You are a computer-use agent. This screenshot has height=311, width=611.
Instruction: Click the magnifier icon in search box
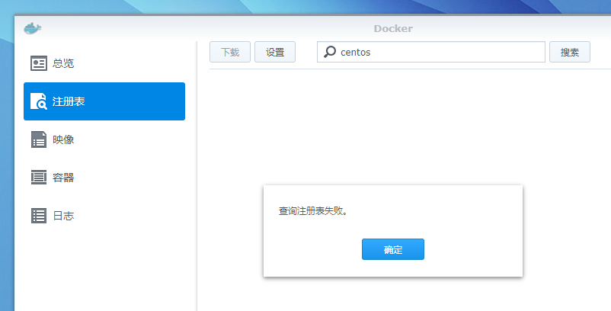click(x=329, y=53)
